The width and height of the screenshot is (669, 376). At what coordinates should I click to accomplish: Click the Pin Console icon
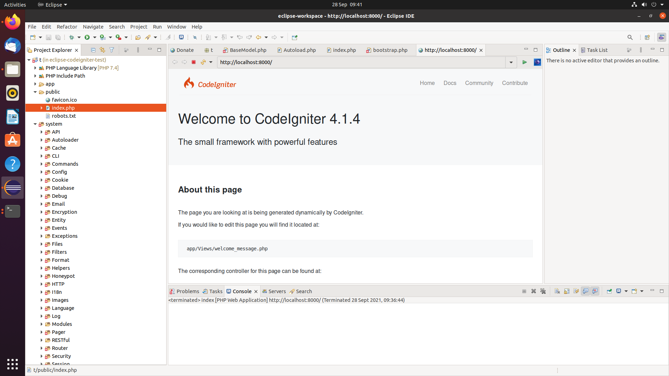pyautogui.click(x=609, y=291)
